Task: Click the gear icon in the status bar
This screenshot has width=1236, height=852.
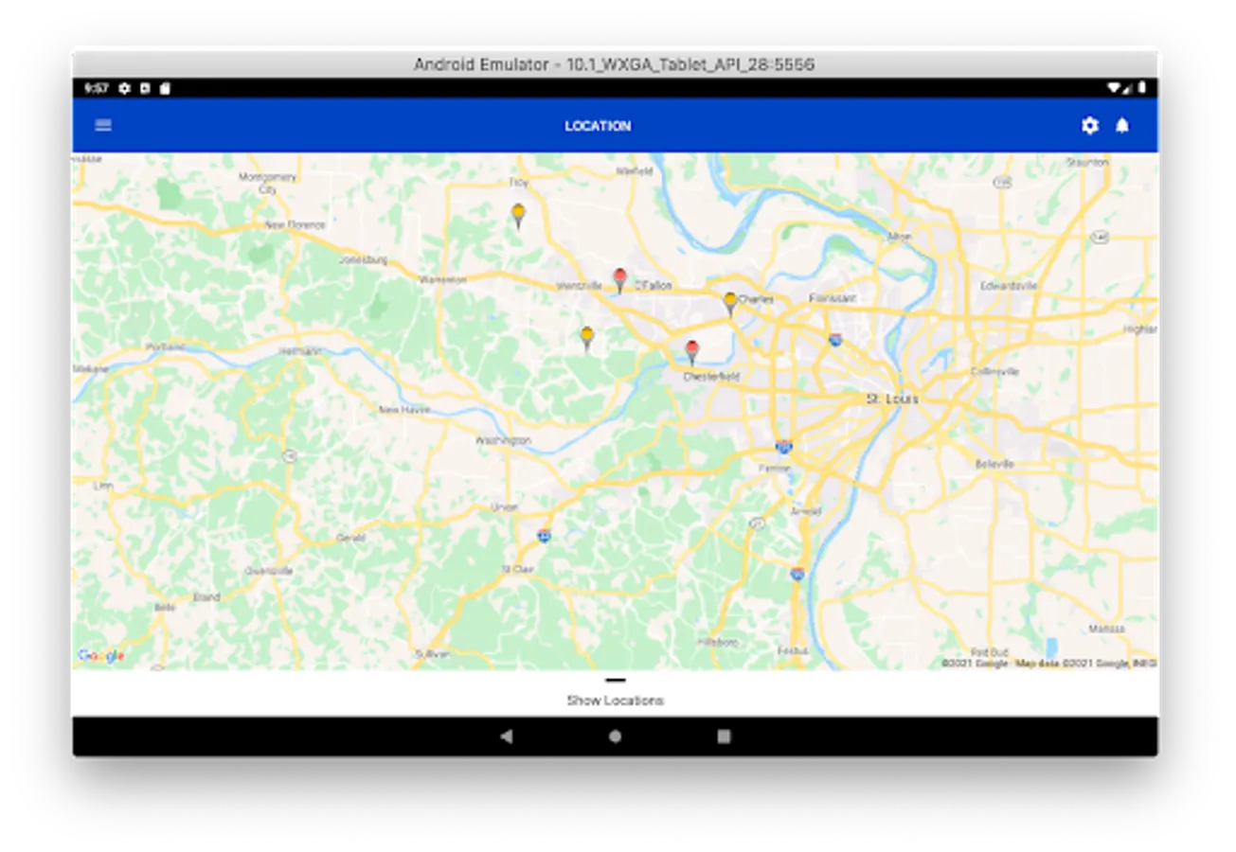Action: pos(124,88)
